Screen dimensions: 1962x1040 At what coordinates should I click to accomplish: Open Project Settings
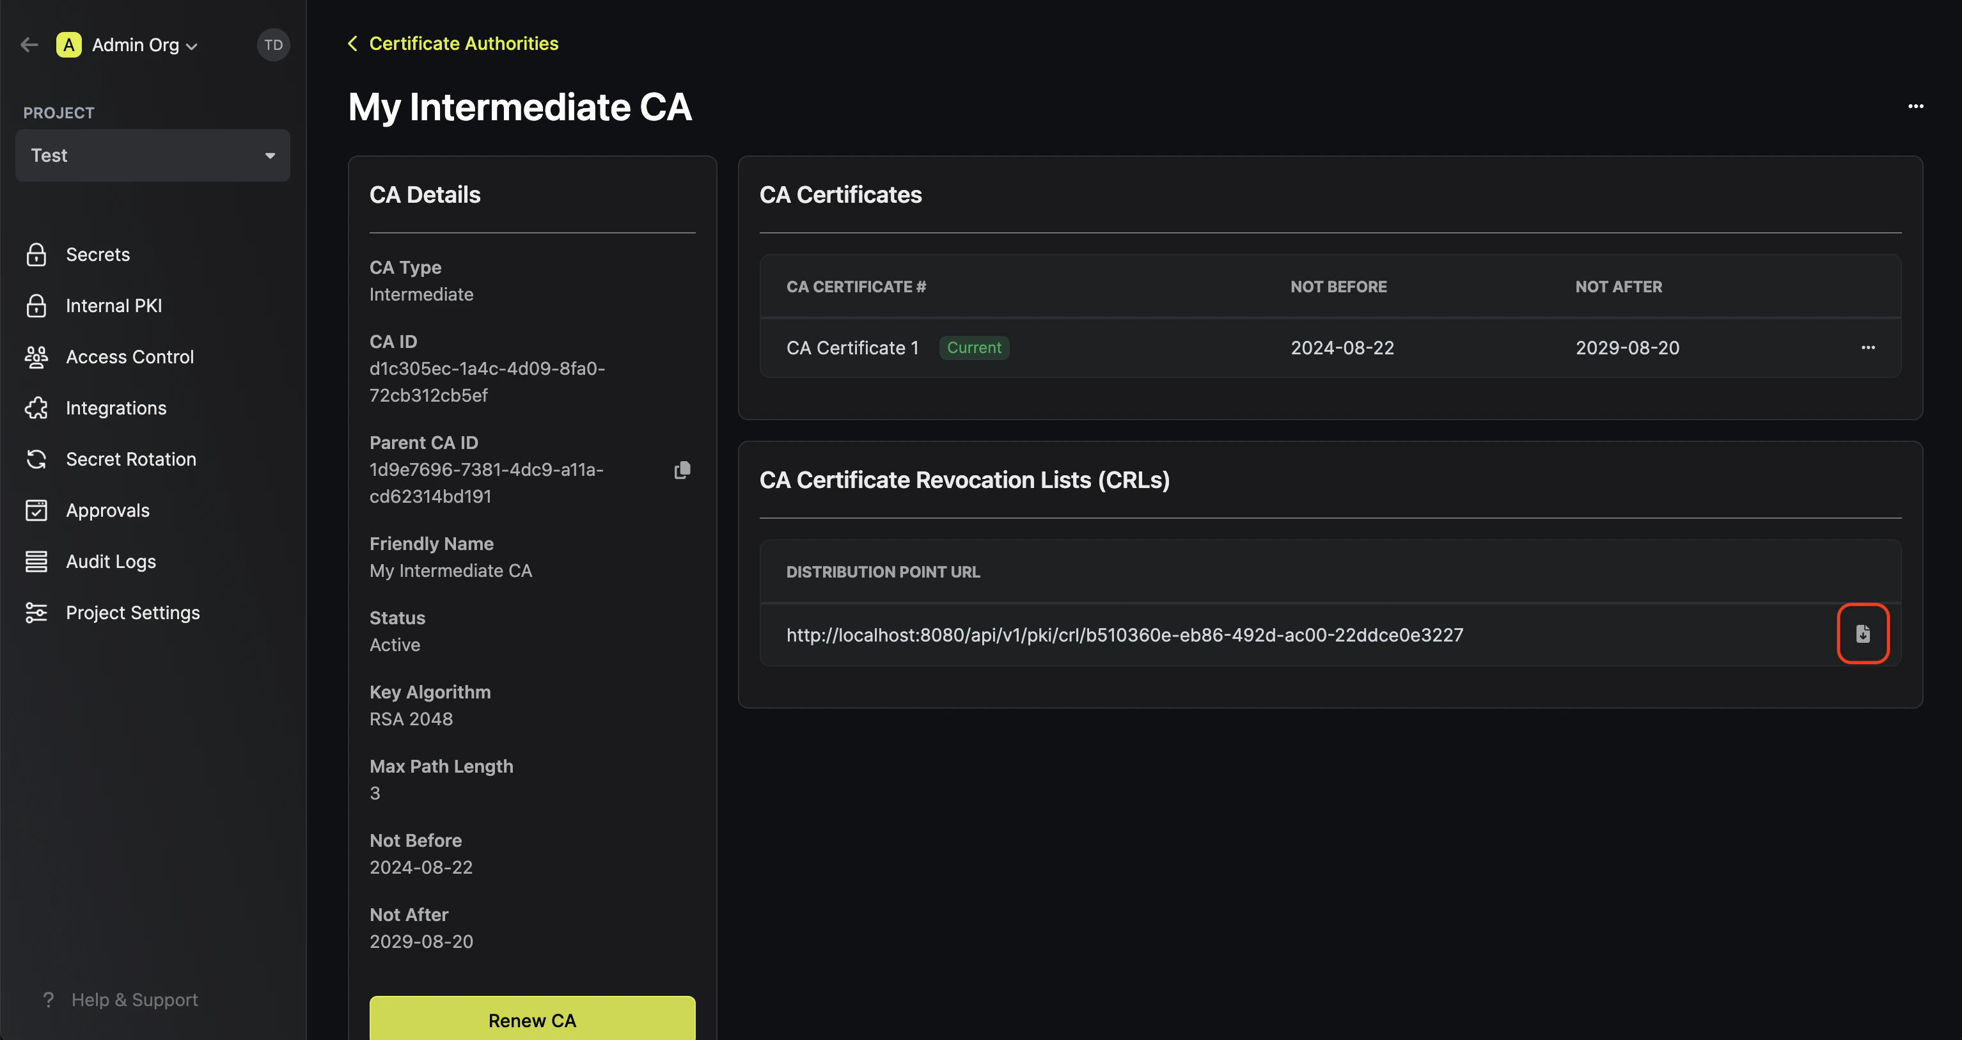[132, 613]
